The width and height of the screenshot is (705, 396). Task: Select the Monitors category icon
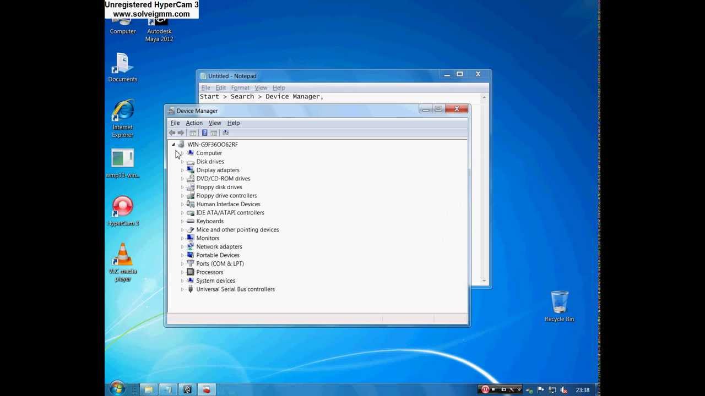click(191, 238)
